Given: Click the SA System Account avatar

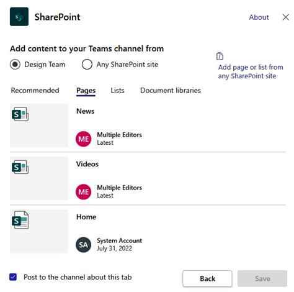Looking at the screenshot, I should (83, 245).
